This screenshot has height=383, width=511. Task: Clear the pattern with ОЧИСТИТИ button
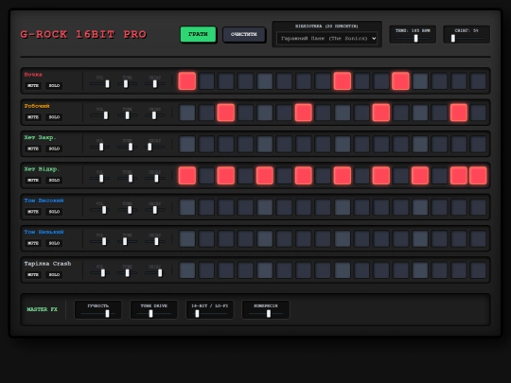(244, 34)
